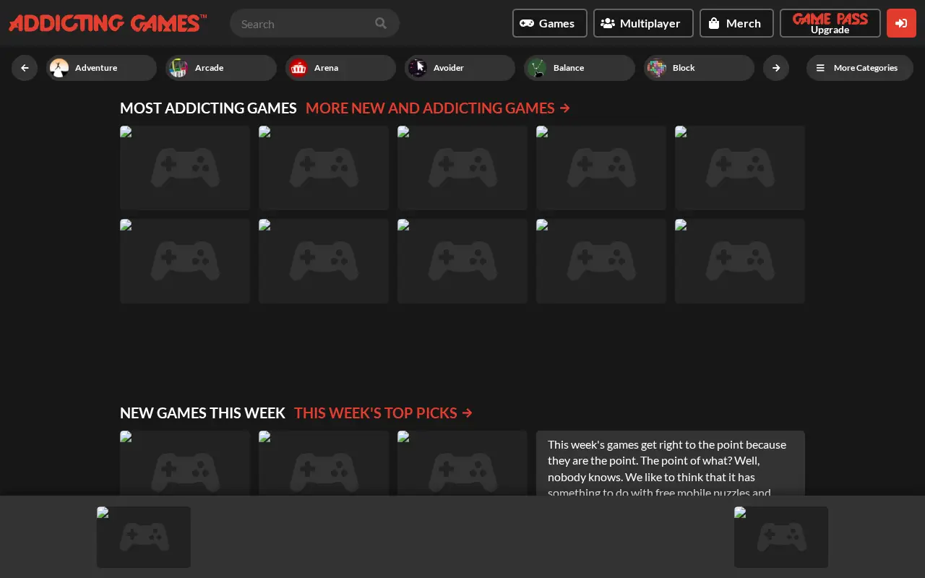925x578 pixels.
Task: Open the Multiplayer menu
Action: pos(643,23)
